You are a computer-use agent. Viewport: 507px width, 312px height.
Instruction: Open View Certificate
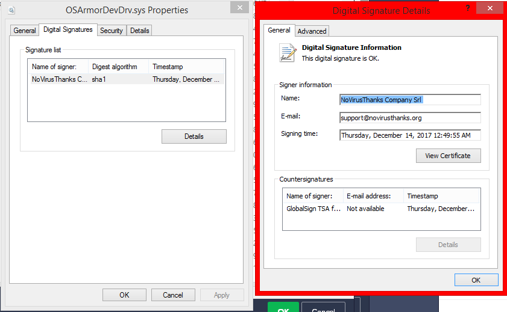tap(448, 156)
